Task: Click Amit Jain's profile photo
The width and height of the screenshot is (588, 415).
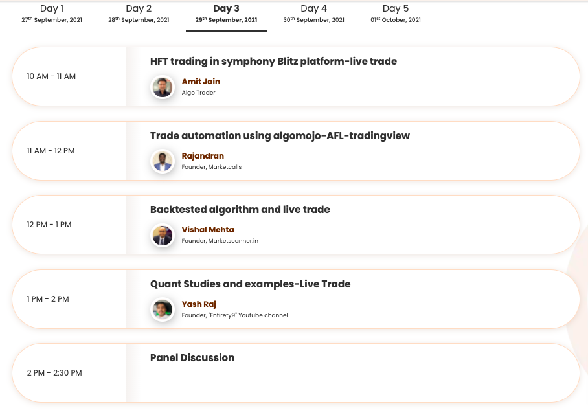Action: tap(162, 87)
